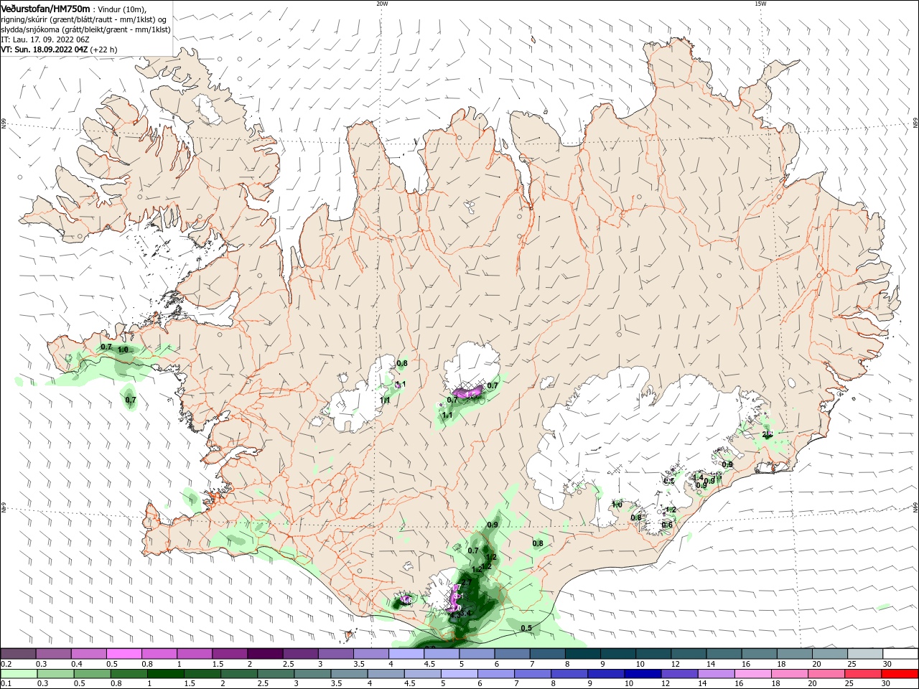Pick the palest green lower swatch at 0.1
This screenshot has height=689, width=919.
point(18,674)
